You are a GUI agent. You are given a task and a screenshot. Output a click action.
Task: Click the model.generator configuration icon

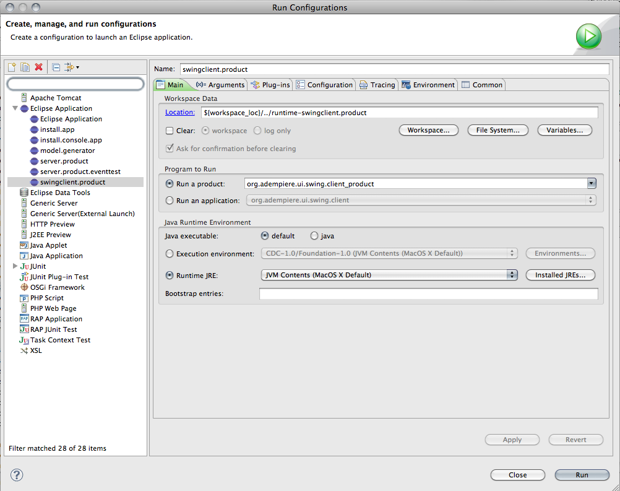click(x=35, y=150)
